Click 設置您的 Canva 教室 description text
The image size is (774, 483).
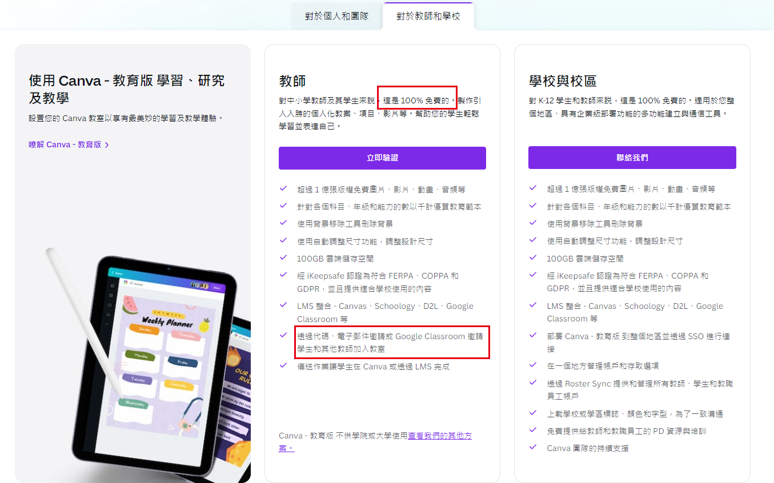click(x=126, y=118)
